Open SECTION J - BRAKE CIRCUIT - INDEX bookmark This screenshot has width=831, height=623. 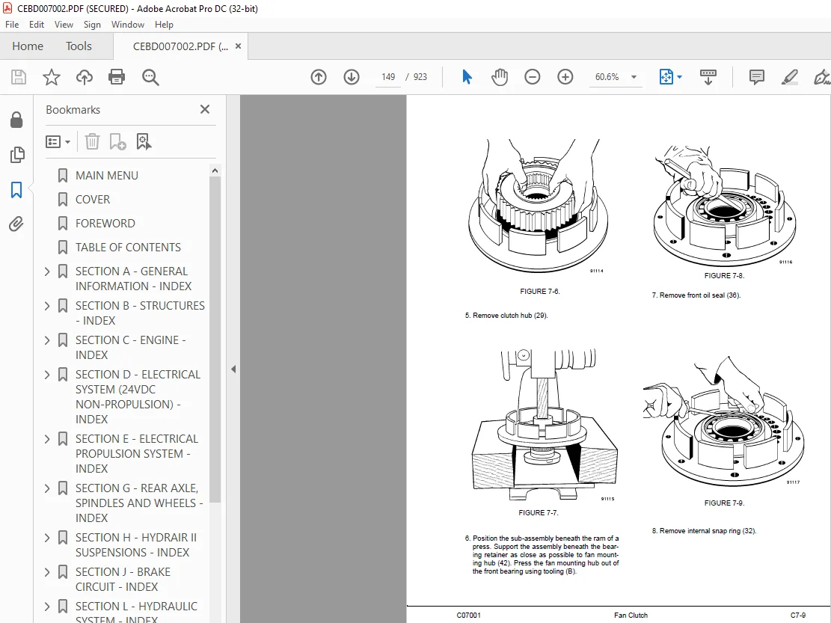pyautogui.click(x=123, y=580)
